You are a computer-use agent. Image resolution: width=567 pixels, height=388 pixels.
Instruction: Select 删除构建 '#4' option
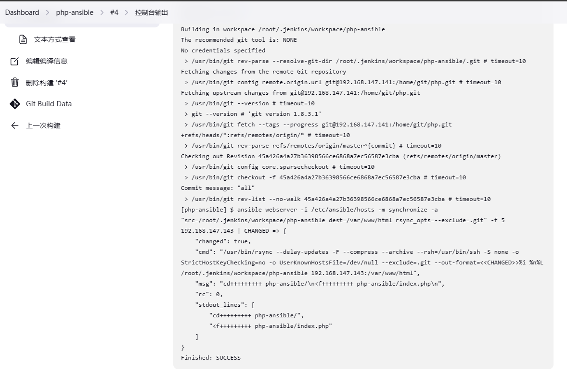pyautogui.click(x=47, y=82)
